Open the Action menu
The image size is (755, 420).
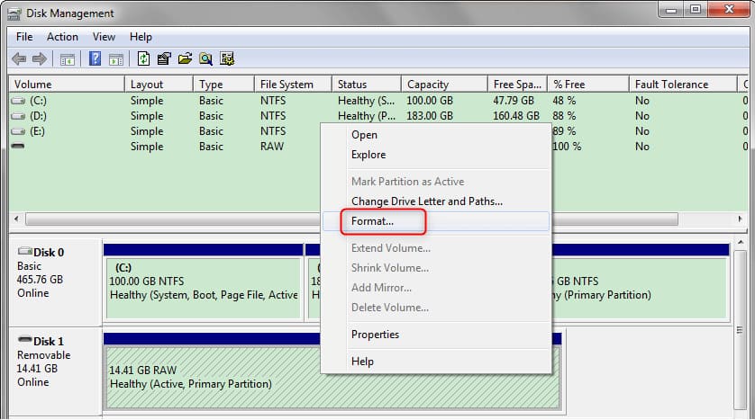pos(62,37)
